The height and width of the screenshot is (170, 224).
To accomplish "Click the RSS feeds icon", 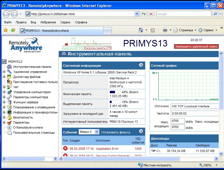I will click(x=152, y=30).
